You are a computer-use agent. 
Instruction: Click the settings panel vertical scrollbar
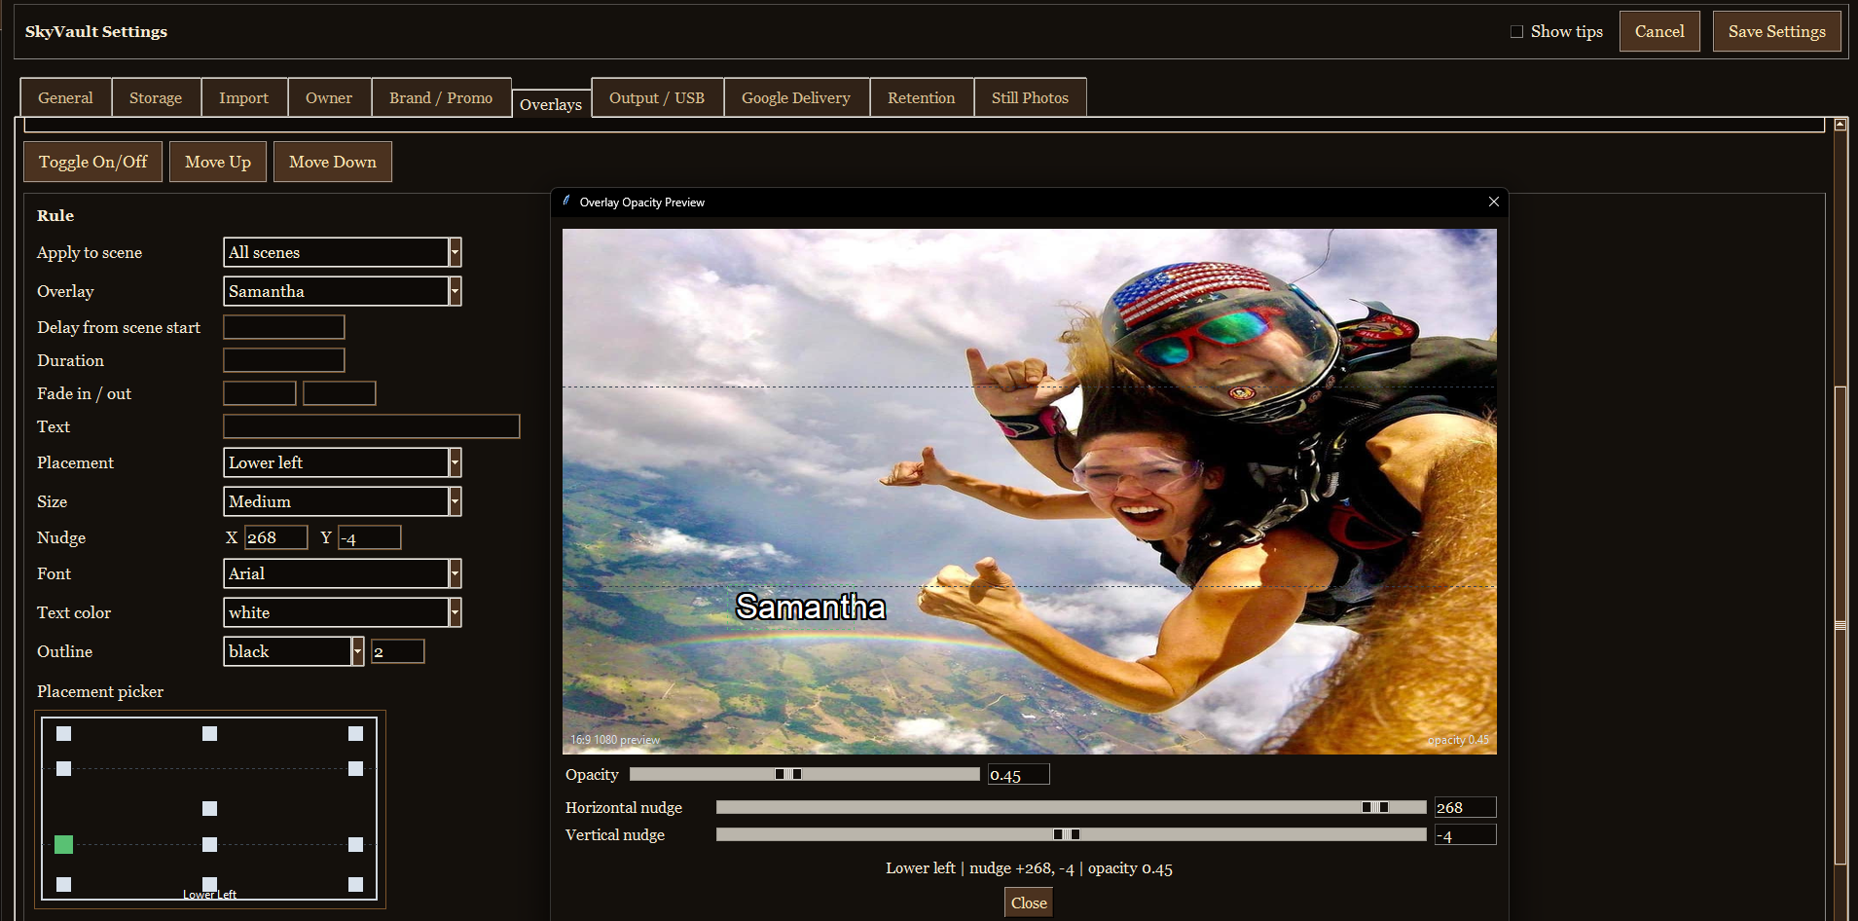click(x=1840, y=625)
